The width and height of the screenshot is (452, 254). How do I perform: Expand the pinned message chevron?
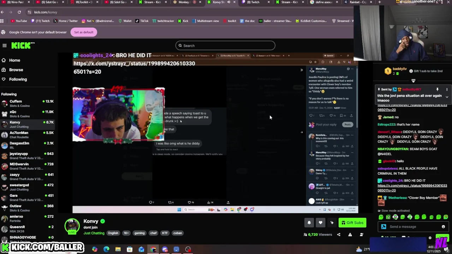pos(447,97)
